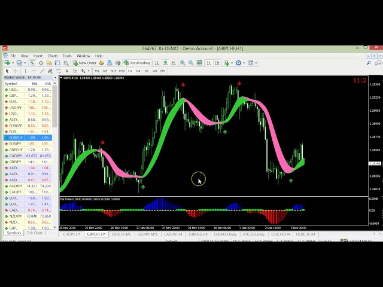Click the New Order button
The height and width of the screenshot is (287, 383).
[x=84, y=63]
